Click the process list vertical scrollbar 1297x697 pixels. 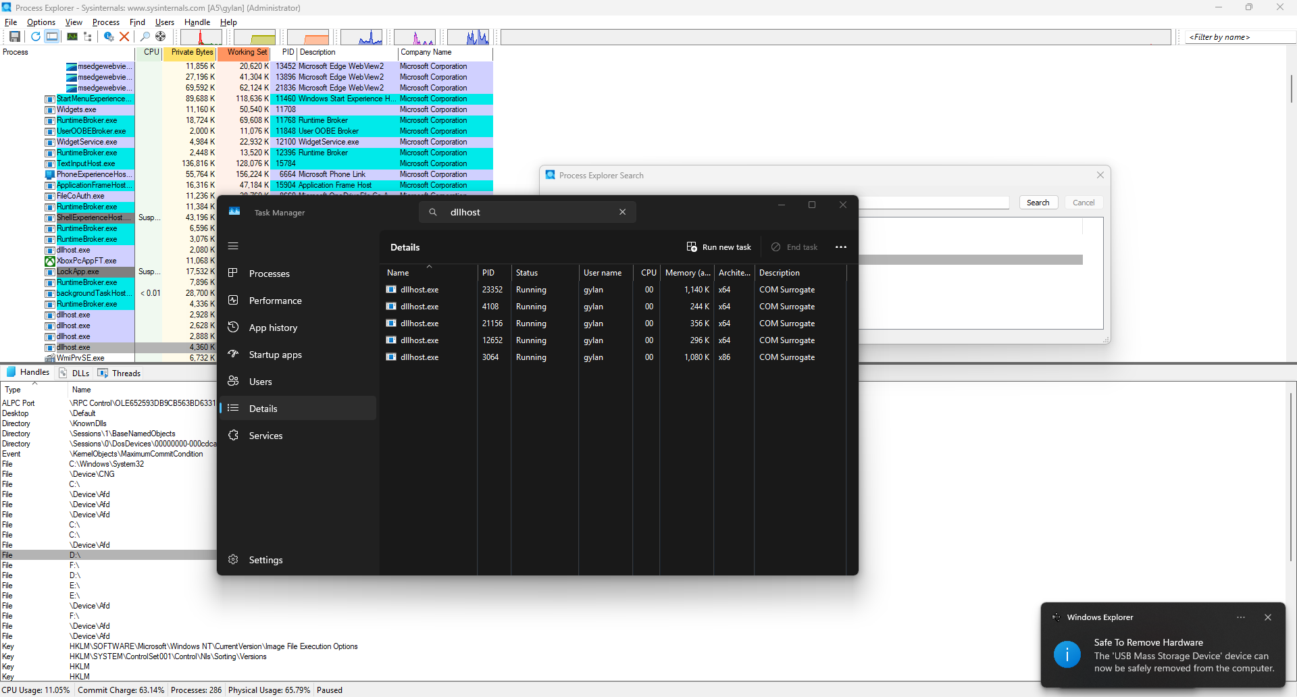[x=1291, y=88]
